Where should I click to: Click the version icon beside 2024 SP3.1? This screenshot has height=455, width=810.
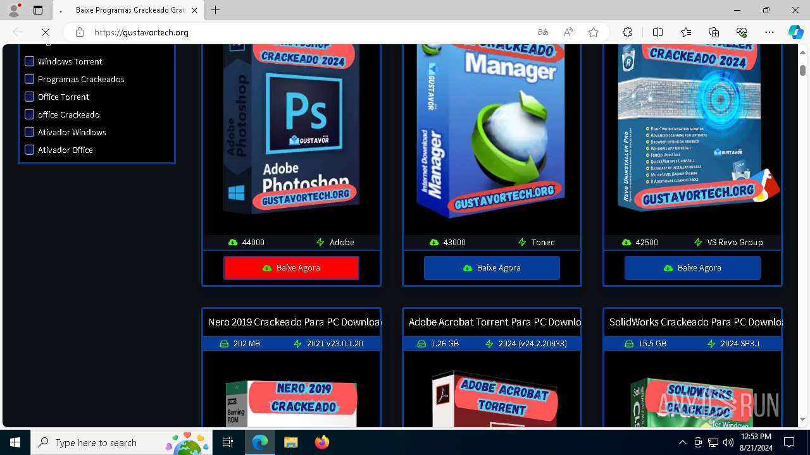point(711,344)
